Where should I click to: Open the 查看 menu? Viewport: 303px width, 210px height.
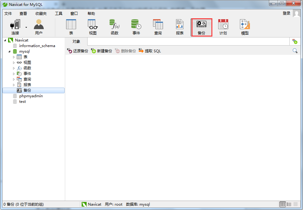tap(23, 14)
